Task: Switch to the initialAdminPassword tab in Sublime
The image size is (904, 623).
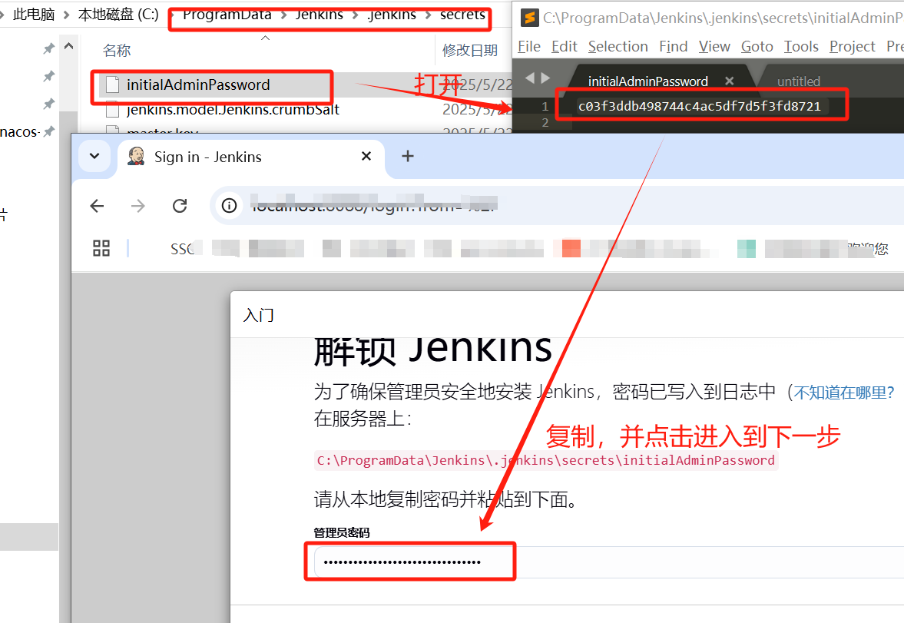Action: tap(647, 81)
